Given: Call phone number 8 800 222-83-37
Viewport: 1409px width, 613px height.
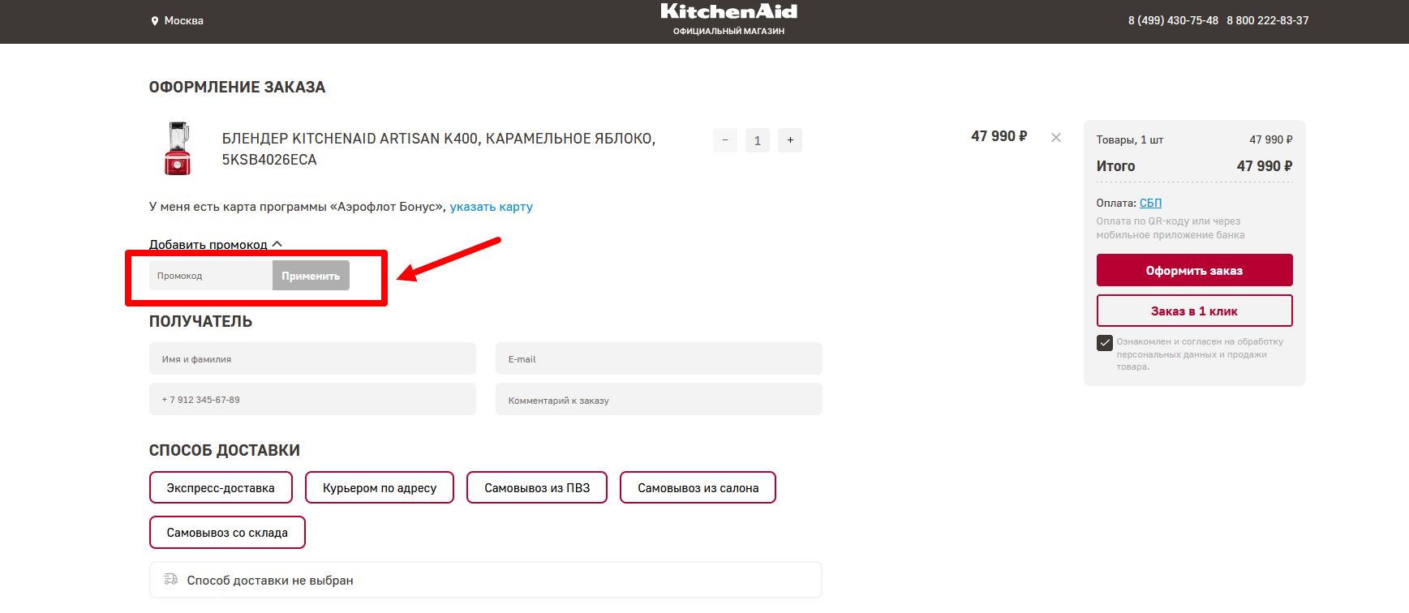Looking at the screenshot, I should click(1267, 20).
